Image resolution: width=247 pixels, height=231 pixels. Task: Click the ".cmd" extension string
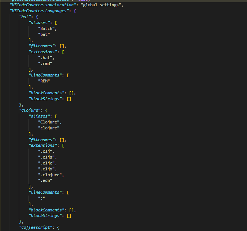pyautogui.click(x=45, y=64)
